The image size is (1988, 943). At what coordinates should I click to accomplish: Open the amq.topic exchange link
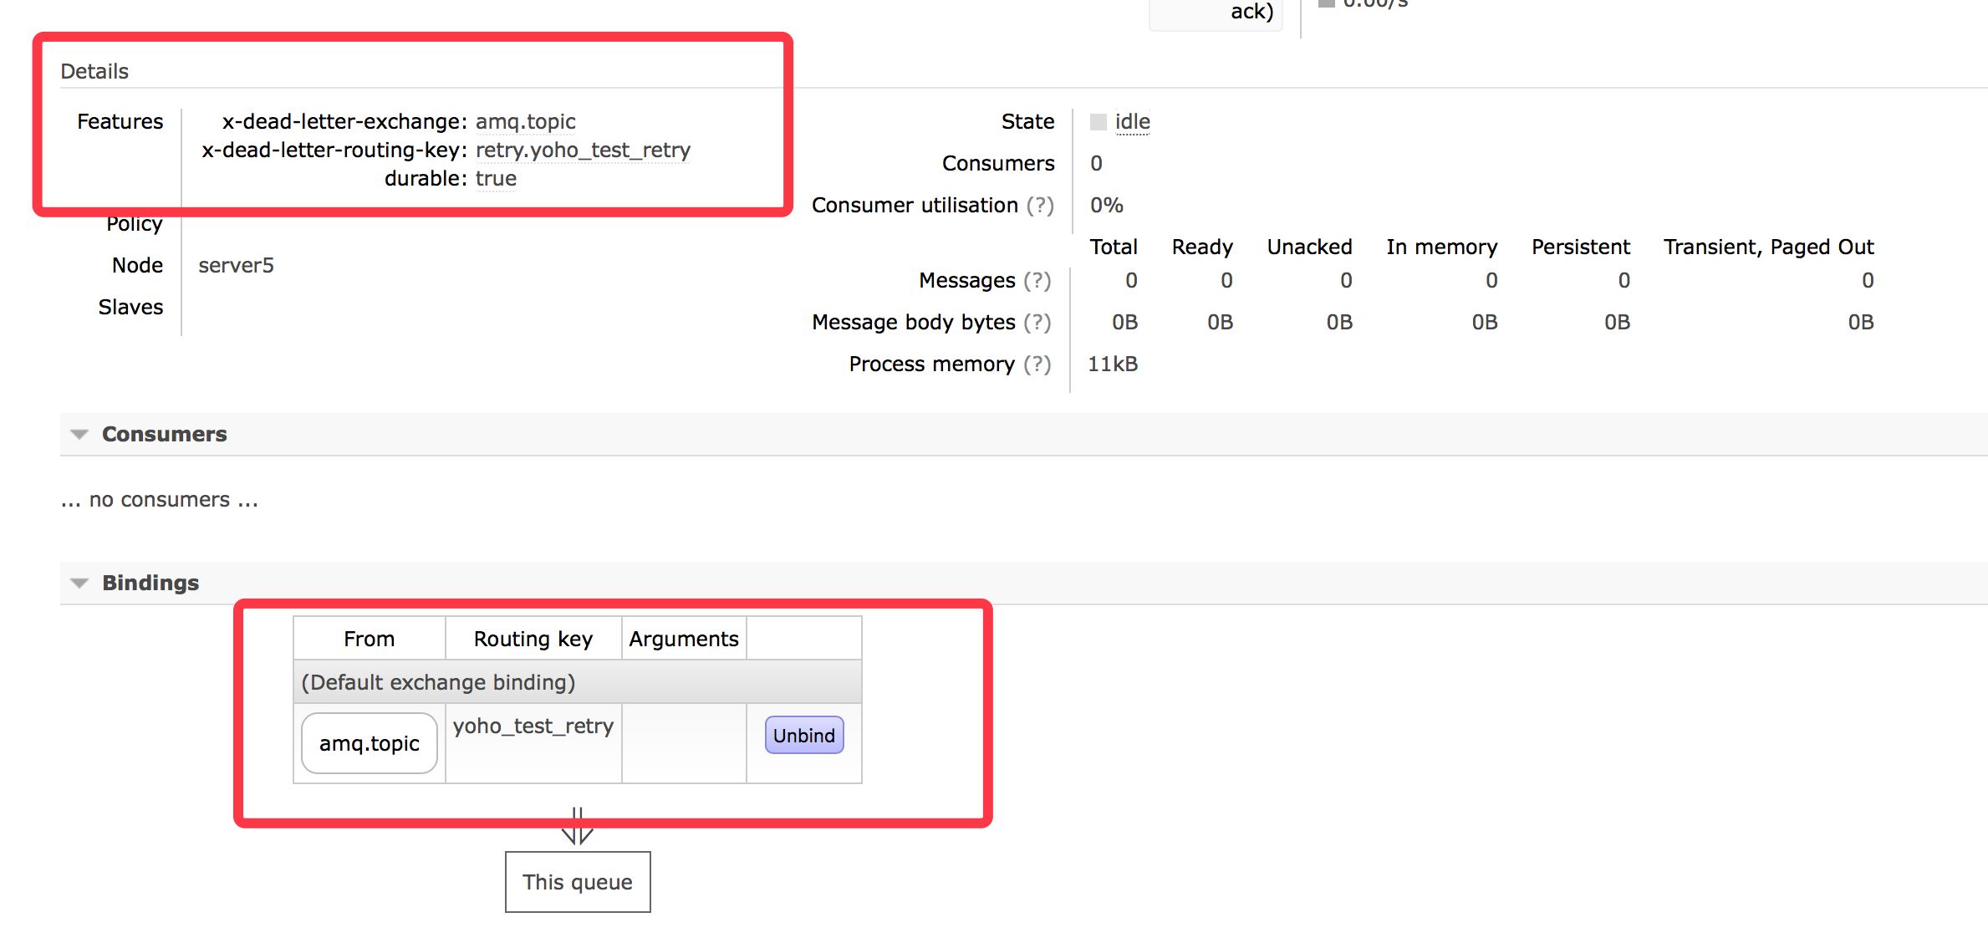click(369, 743)
